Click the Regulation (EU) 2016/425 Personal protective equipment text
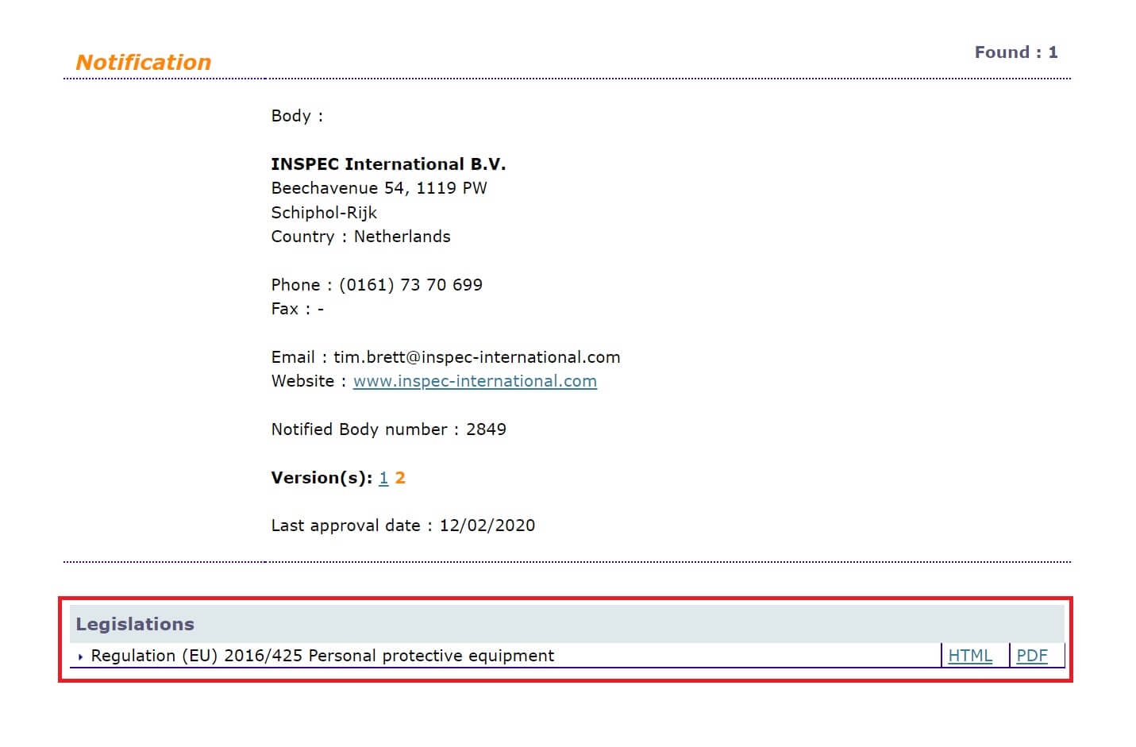 click(322, 656)
